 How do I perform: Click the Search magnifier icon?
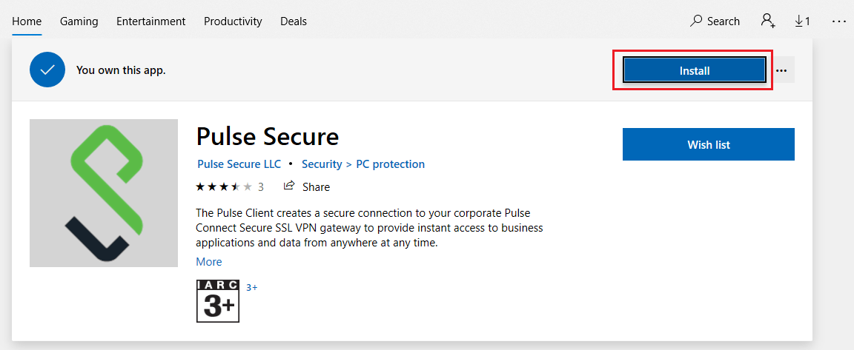[696, 21]
